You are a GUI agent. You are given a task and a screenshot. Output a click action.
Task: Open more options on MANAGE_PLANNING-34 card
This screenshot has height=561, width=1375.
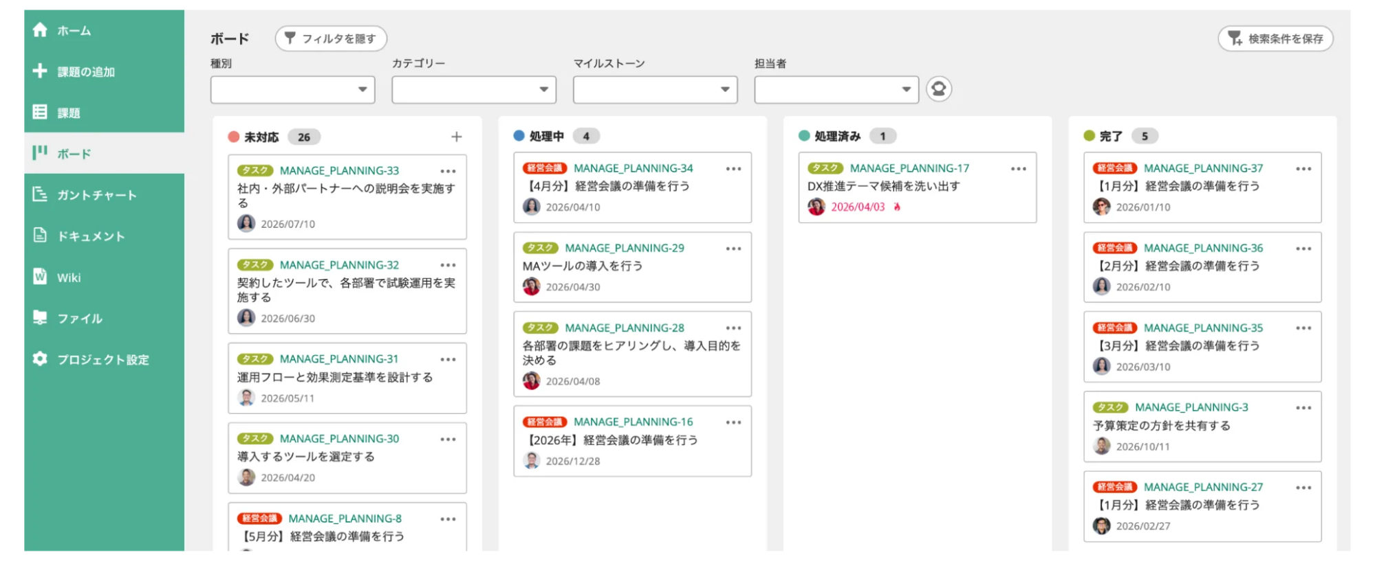[733, 168]
